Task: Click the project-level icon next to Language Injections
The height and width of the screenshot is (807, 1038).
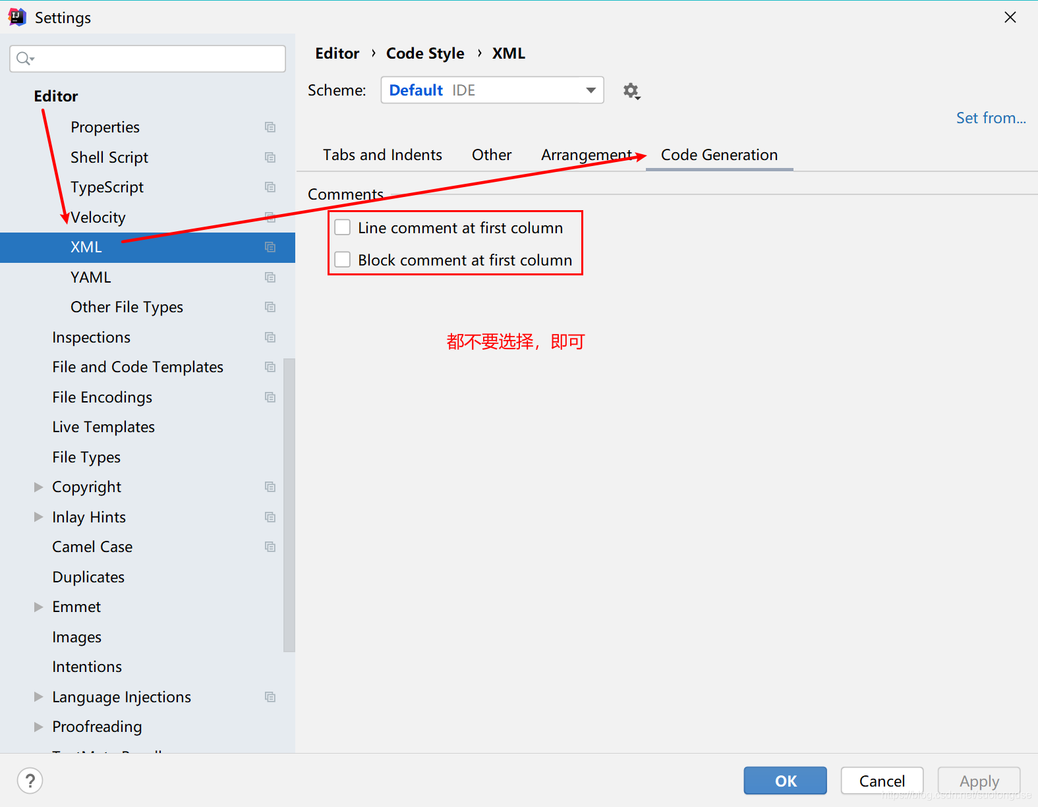Action: 270,697
